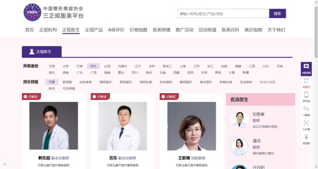The height and width of the screenshot is (169, 318).
Task: Open the 手机站 phone icon
Action: tap(306, 95)
